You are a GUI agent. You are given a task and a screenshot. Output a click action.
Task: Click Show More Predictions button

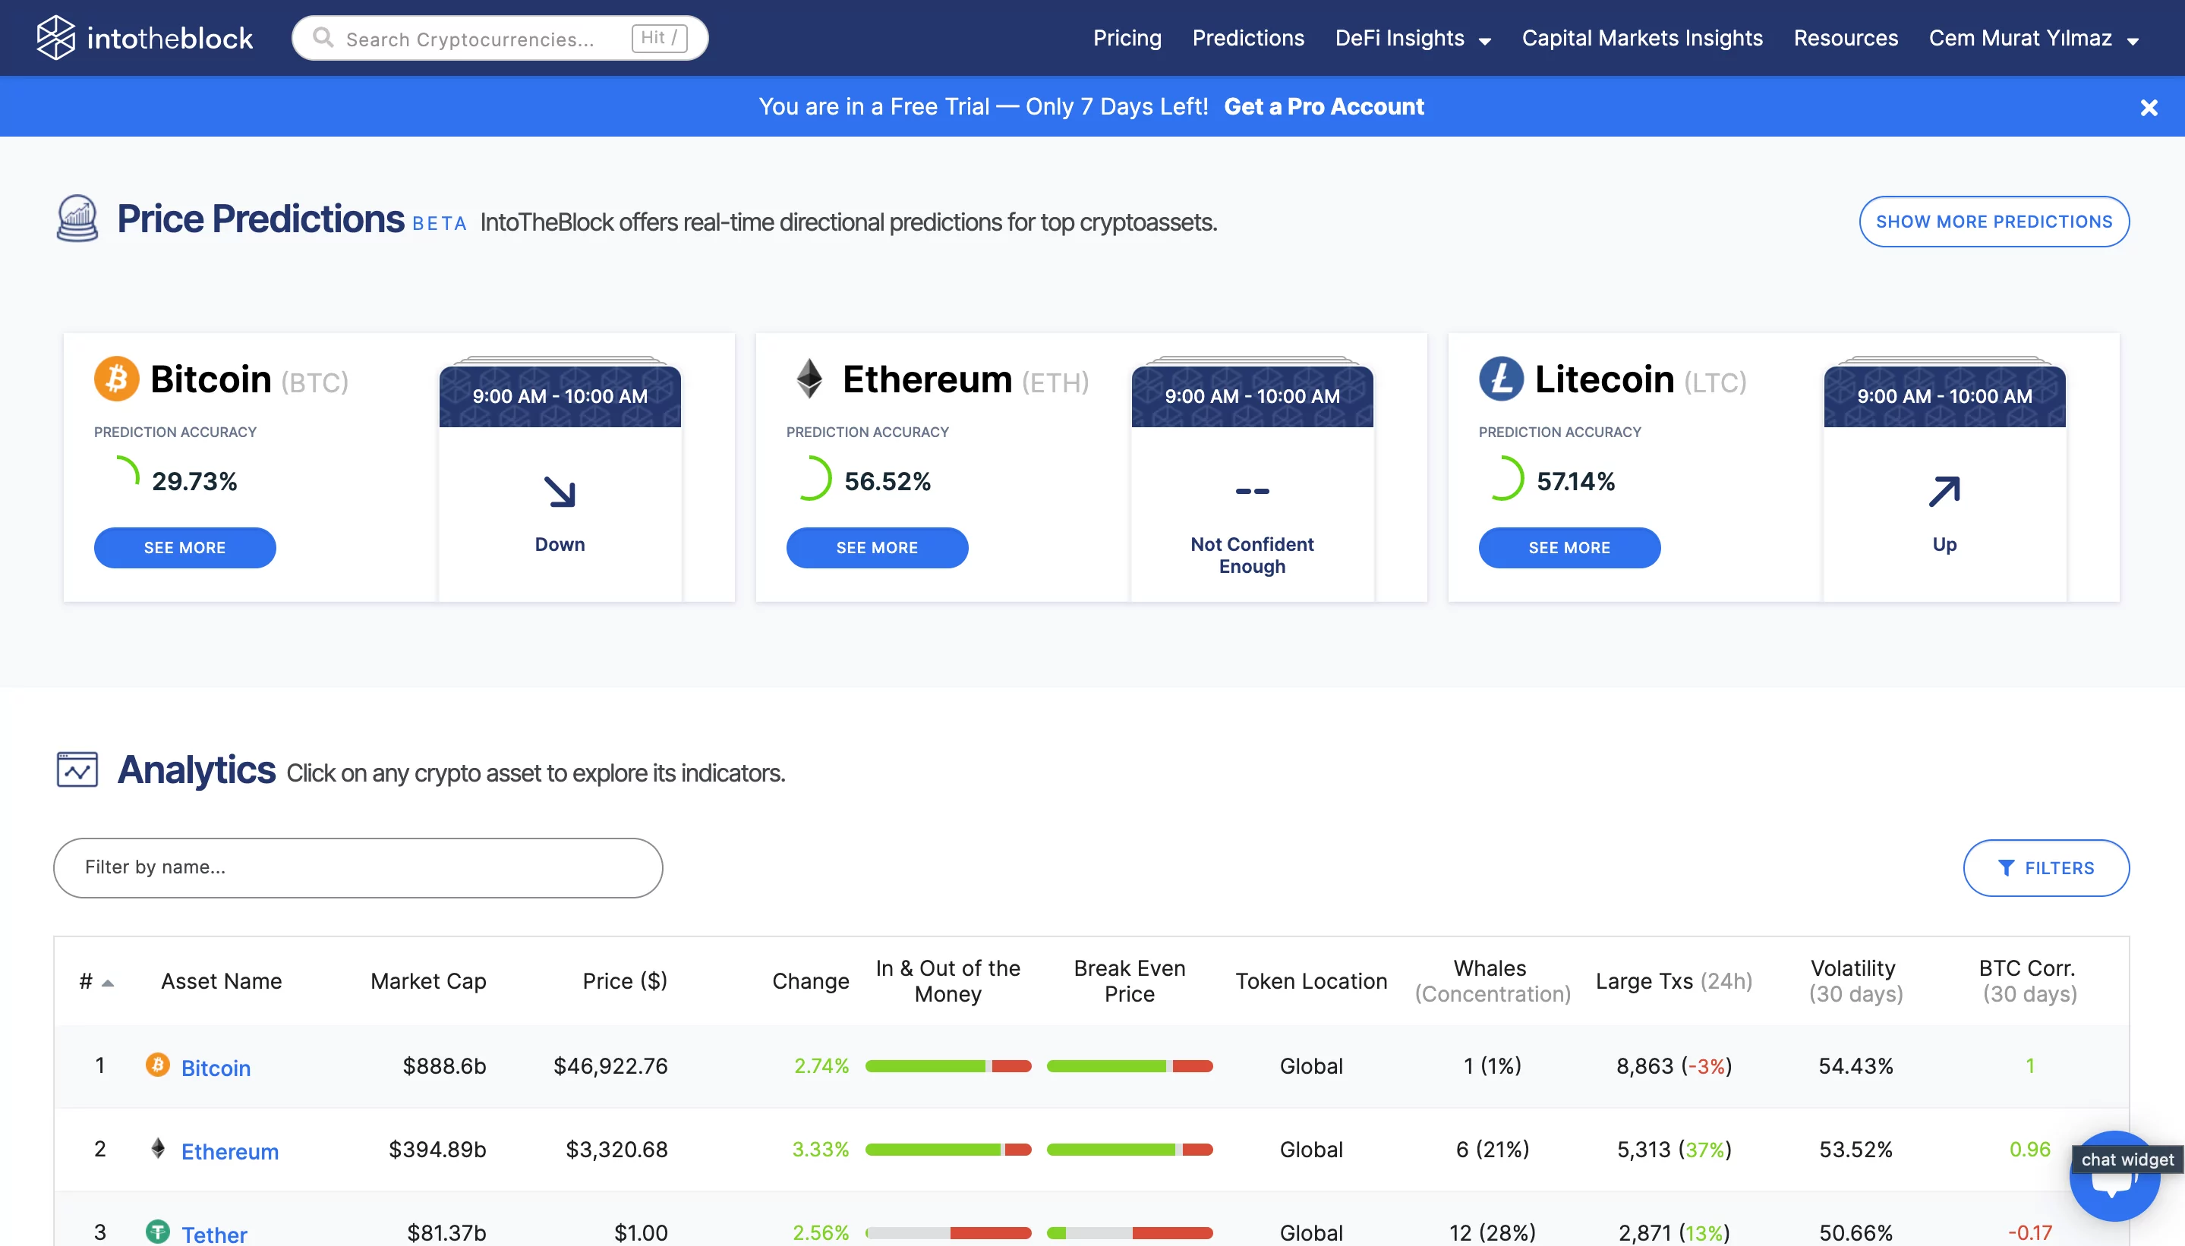[x=1993, y=222]
